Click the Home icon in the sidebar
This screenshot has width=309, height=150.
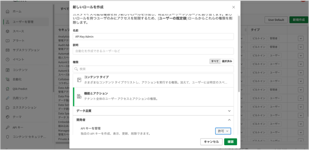tap(7, 11)
